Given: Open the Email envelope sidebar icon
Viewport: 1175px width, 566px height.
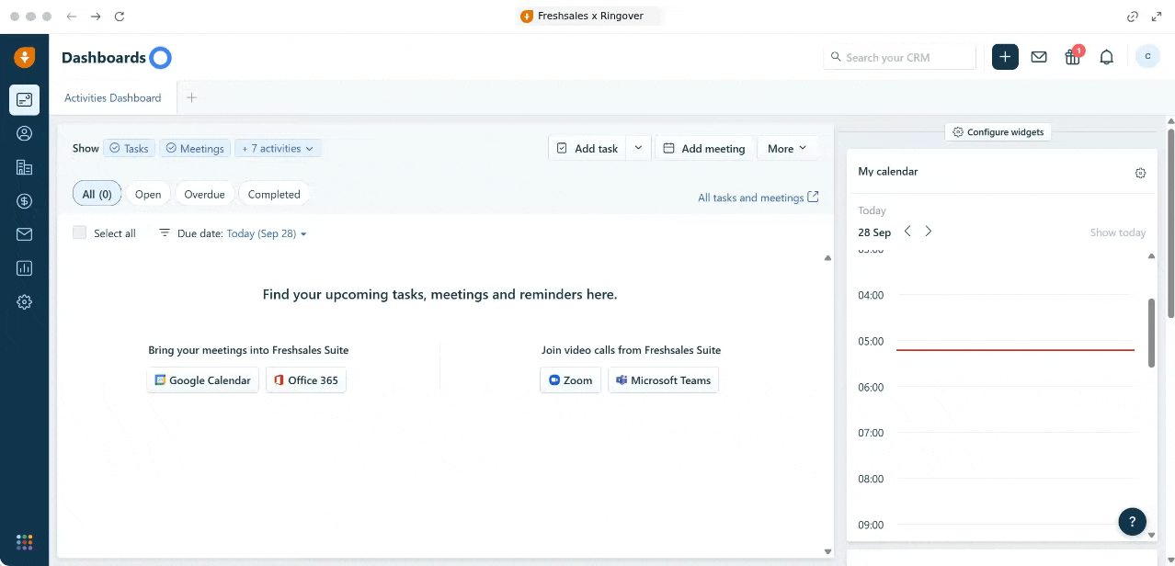Looking at the screenshot, I should (x=24, y=234).
